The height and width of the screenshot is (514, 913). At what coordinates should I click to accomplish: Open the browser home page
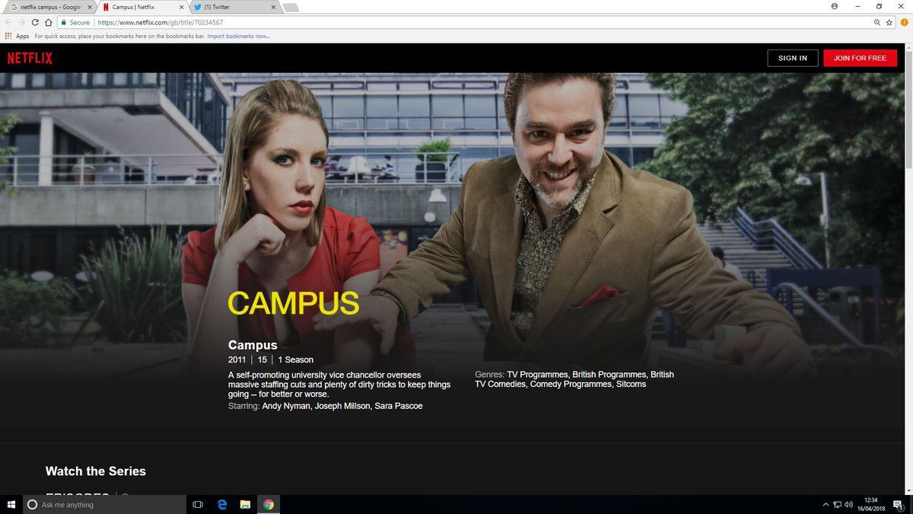(48, 22)
